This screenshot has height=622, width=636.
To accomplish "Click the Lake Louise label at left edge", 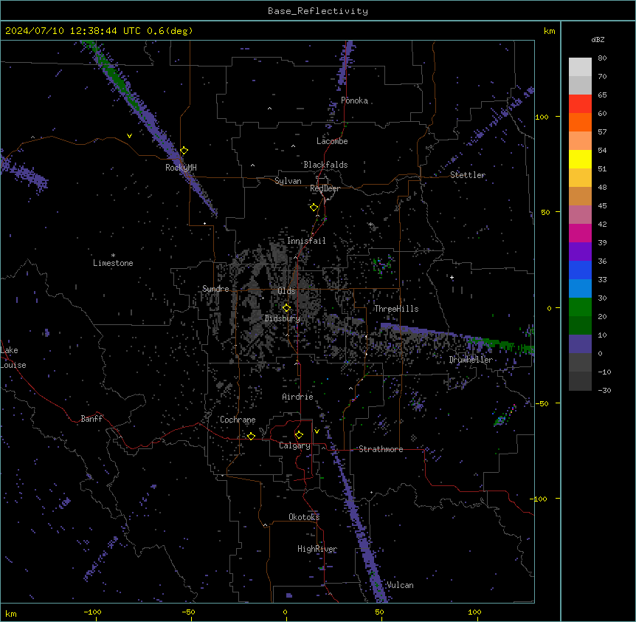I will click(x=13, y=358).
